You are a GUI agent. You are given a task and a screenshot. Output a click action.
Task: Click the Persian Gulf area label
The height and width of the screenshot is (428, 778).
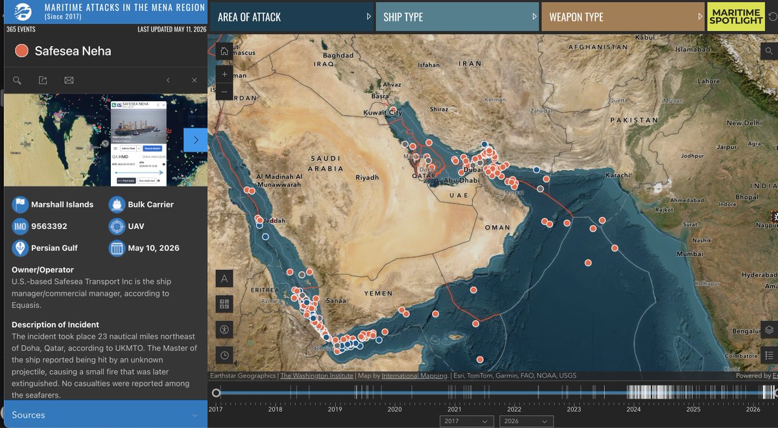click(x=54, y=248)
